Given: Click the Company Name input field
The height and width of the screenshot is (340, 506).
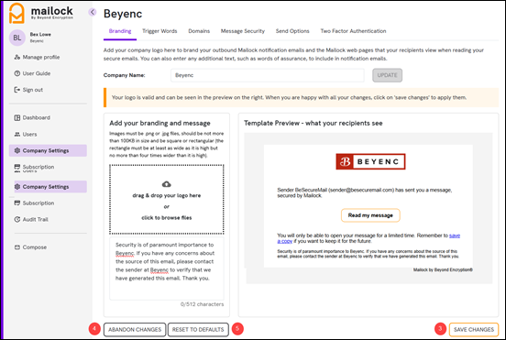Looking at the screenshot, I should pos(268,75).
